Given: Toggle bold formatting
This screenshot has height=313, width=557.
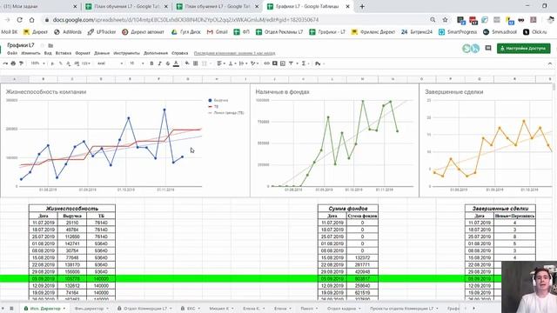Looking at the screenshot, I should pyautogui.click(x=151, y=63).
